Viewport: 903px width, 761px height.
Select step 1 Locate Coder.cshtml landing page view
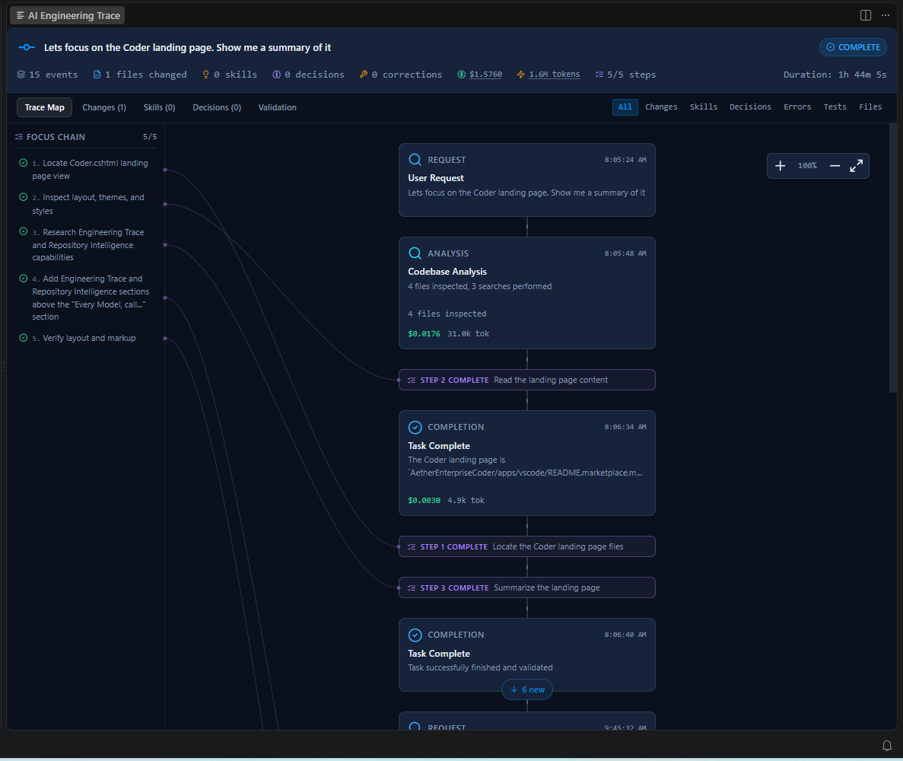coord(87,170)
